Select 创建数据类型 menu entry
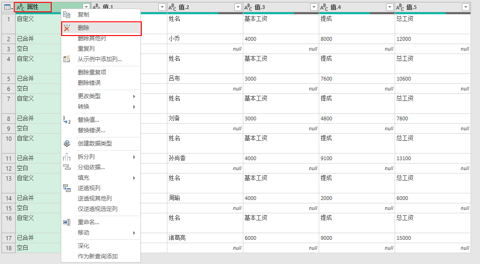480x264 pixels. [x=101, y=144]
